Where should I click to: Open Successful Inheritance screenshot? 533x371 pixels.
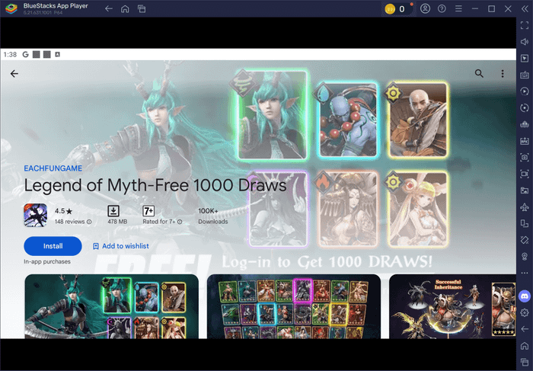[x=452, y=306]
